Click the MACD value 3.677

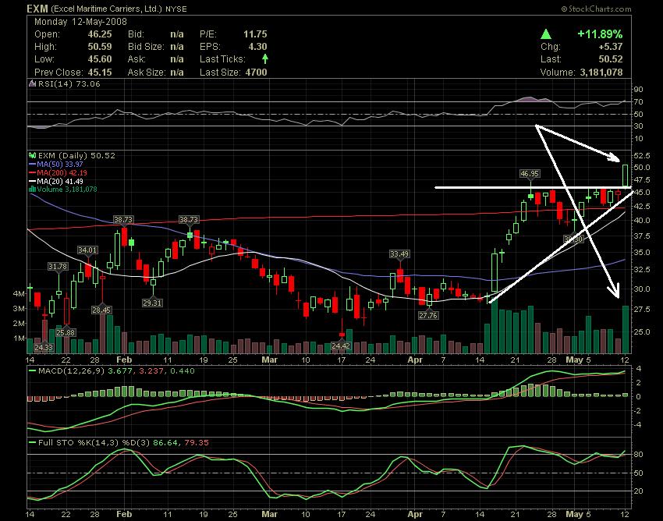[120, 371]
